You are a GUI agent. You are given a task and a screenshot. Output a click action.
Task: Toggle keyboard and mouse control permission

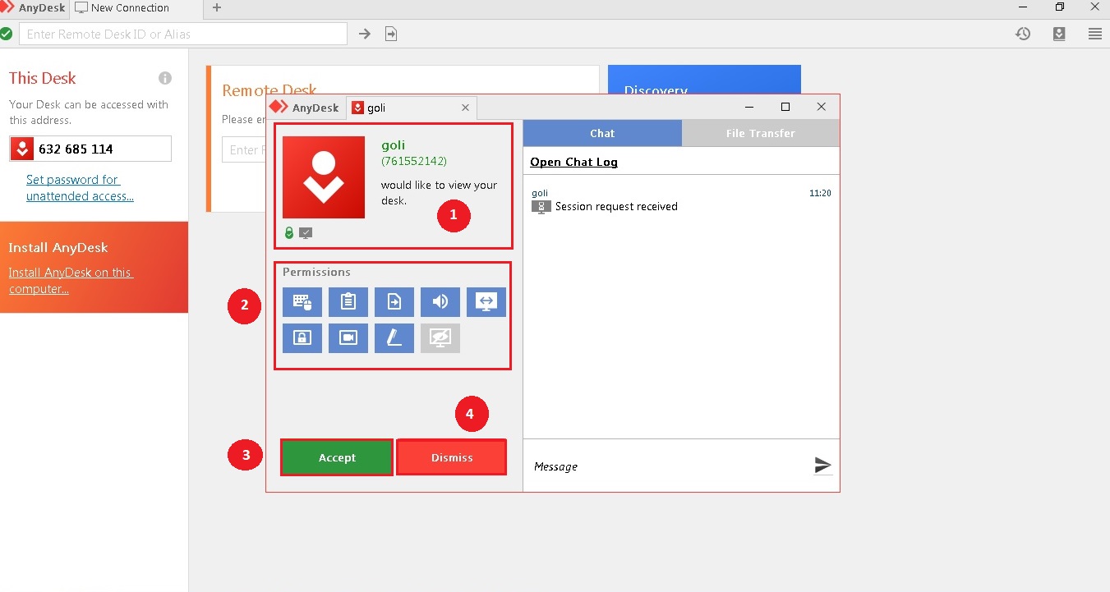[302, 302]
